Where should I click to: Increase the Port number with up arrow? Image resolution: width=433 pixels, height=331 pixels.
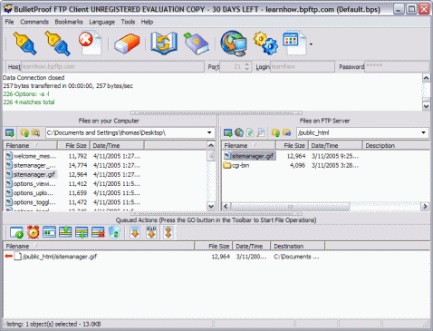(x=247, y=64)
